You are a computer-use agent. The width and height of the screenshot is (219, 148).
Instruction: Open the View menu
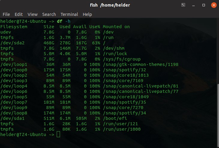tap(32, 14)
